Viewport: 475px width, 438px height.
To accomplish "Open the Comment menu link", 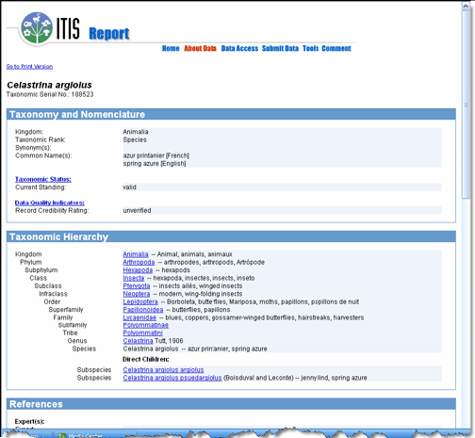I will pos(336,48).
